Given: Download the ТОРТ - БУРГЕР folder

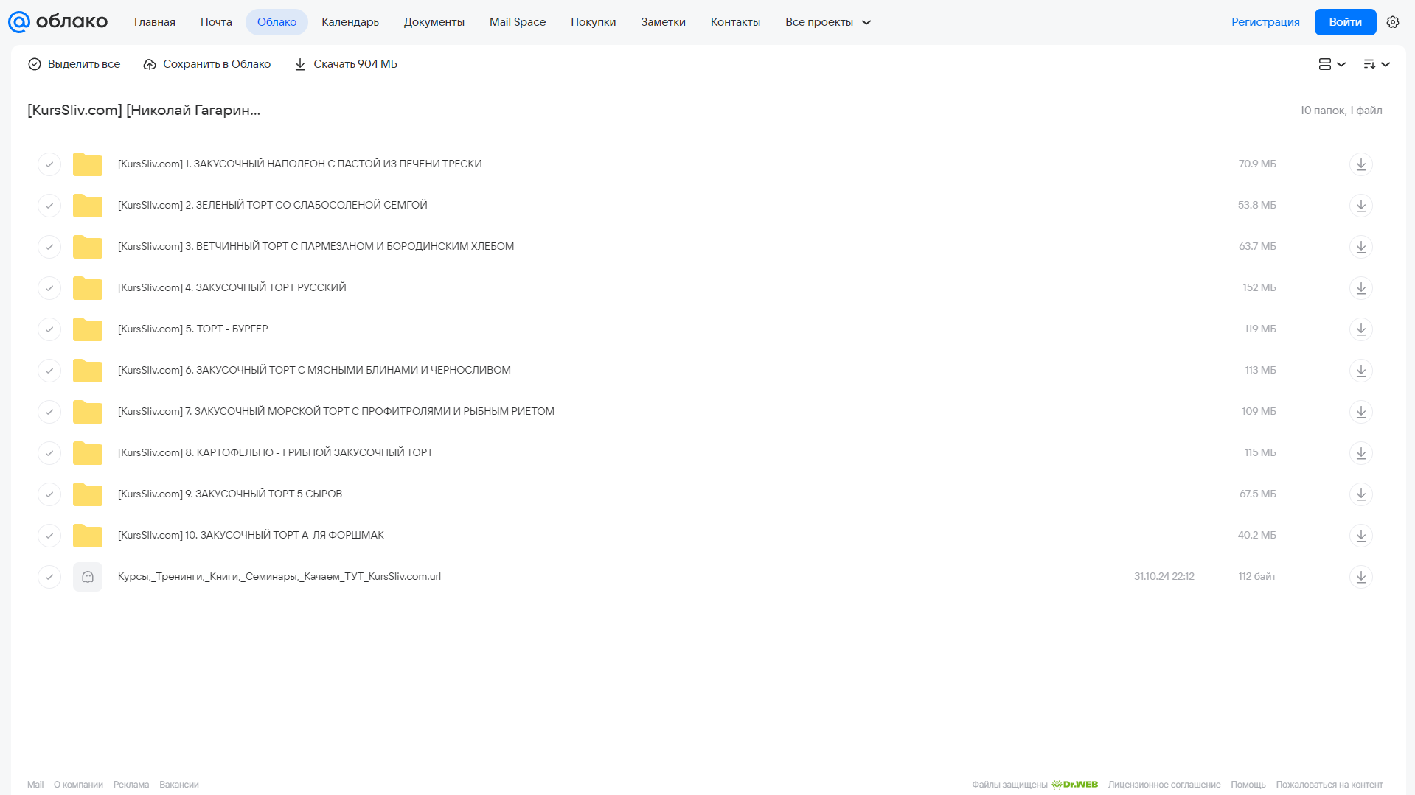Looking at the screenshot, I should pos(1361,329).
